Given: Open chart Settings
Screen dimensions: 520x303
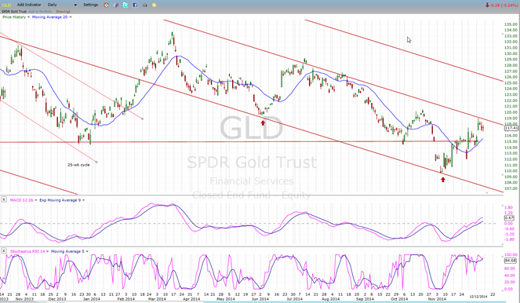Looking at the screenshot, I should (x=90, y=5).
